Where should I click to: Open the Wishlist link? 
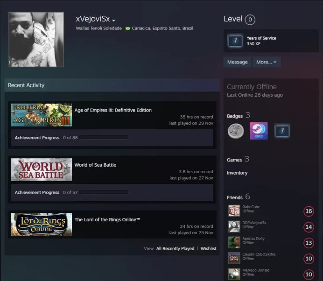208,249
